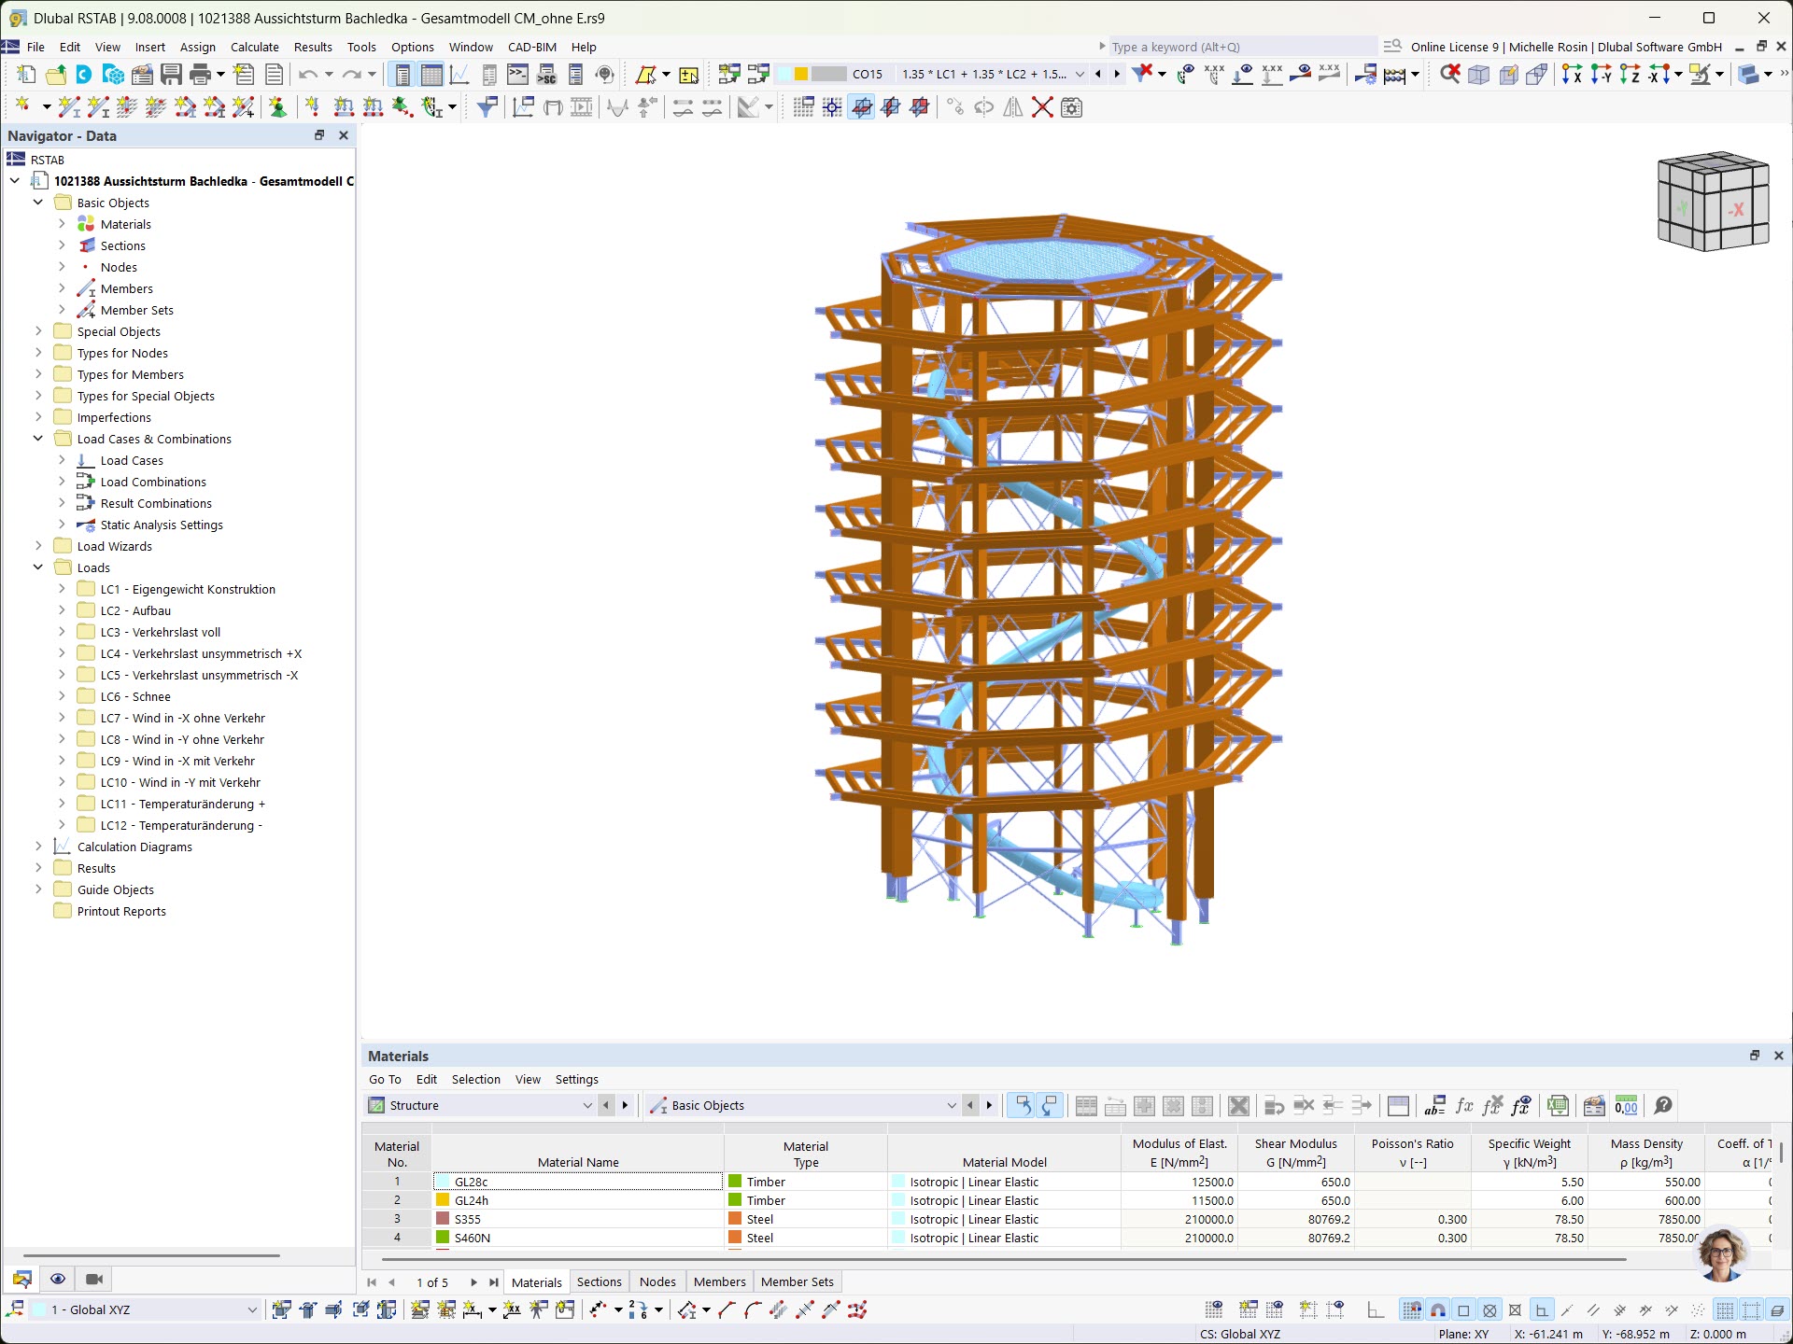This screenshot has width=1793, height=1344.
Task: Switch to the Sections table tab
Action: [x=599, y=1281]
